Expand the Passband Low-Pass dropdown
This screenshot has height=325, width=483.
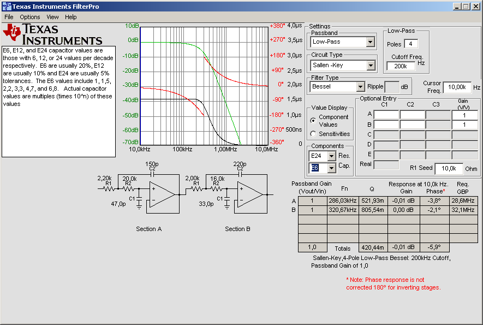[370, 42]
